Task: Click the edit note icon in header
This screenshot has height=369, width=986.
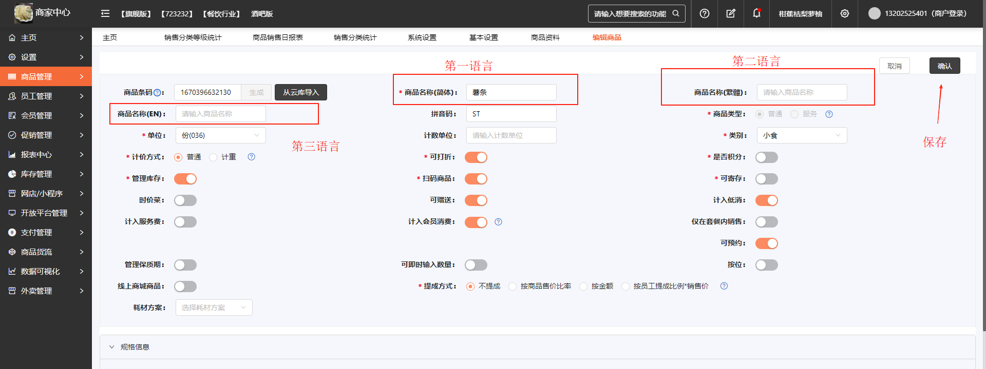Action: [731, 14]
